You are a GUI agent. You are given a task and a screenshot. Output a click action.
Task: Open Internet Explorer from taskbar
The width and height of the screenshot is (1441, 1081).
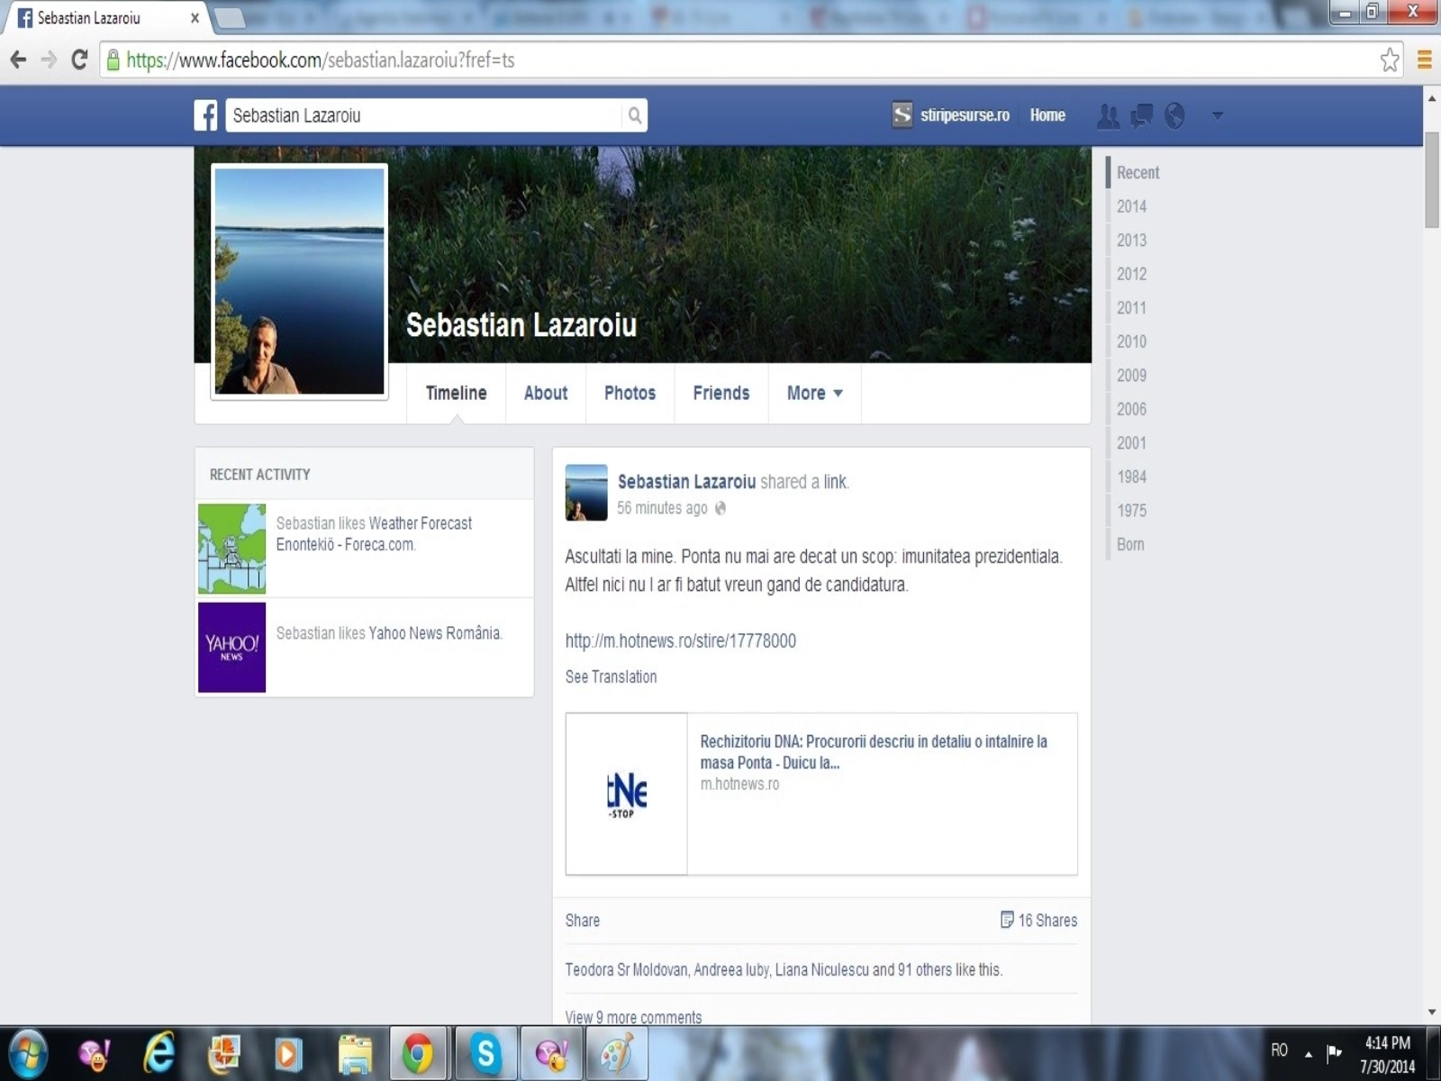point(159,1053)
